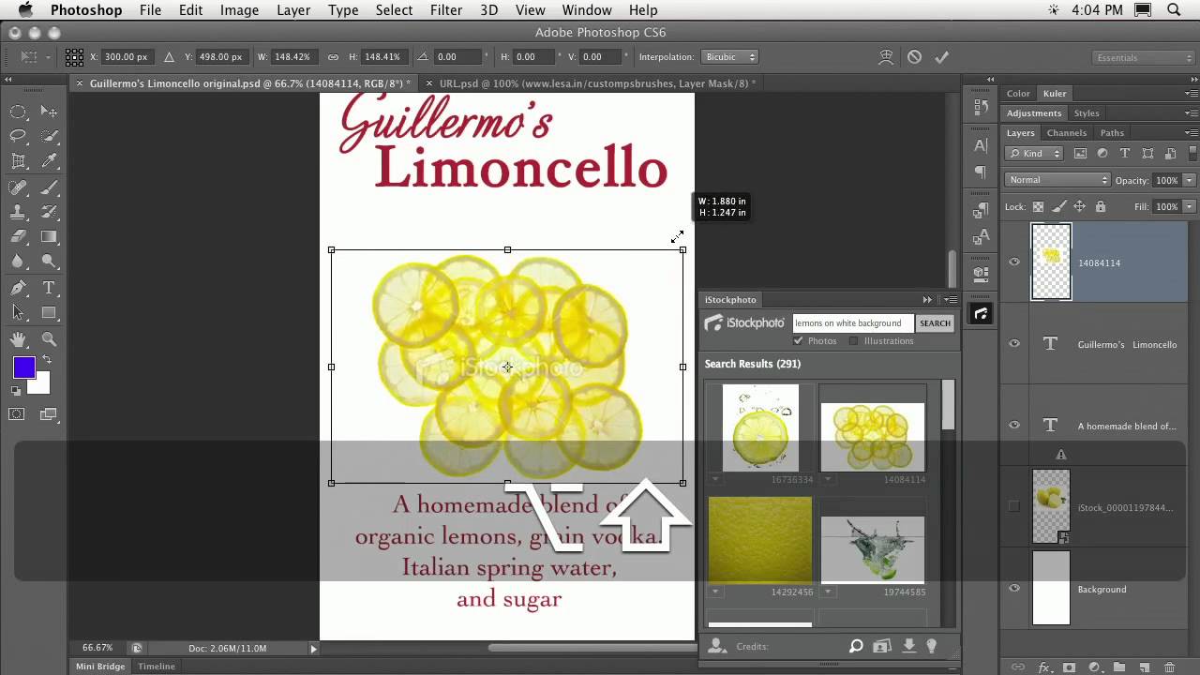1200x675 pixels.
Task: Select the Blur tool
Action: point(18,262)
